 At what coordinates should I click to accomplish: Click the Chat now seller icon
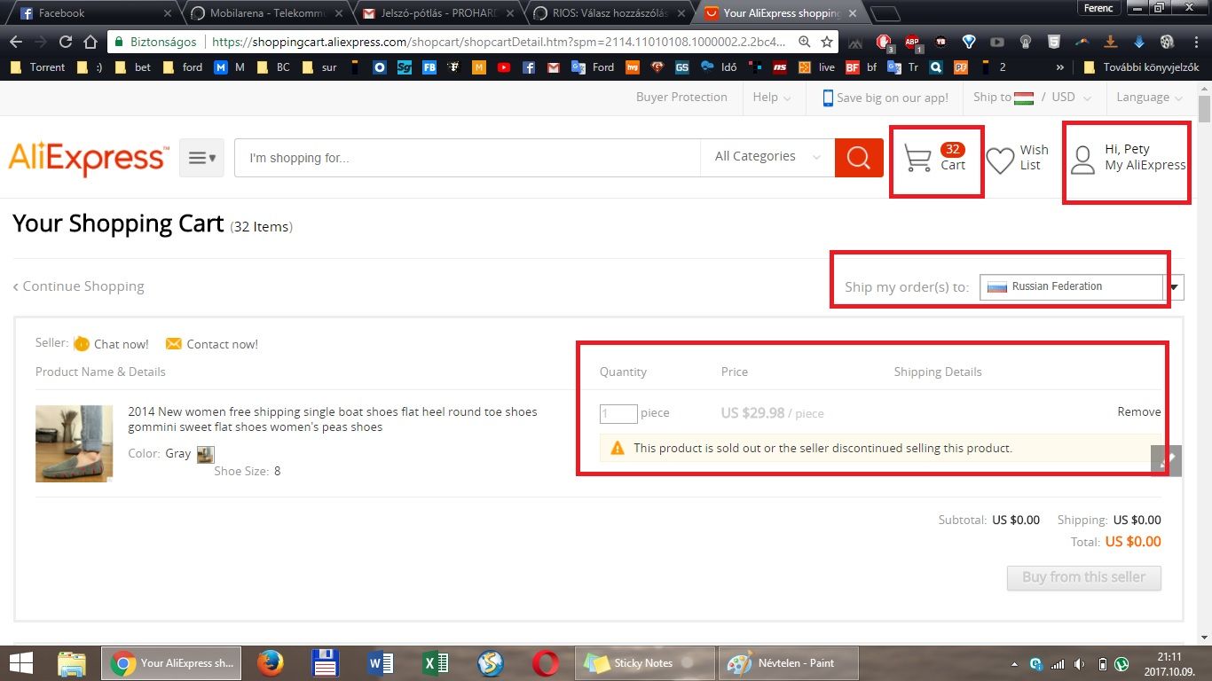[82, 344]
